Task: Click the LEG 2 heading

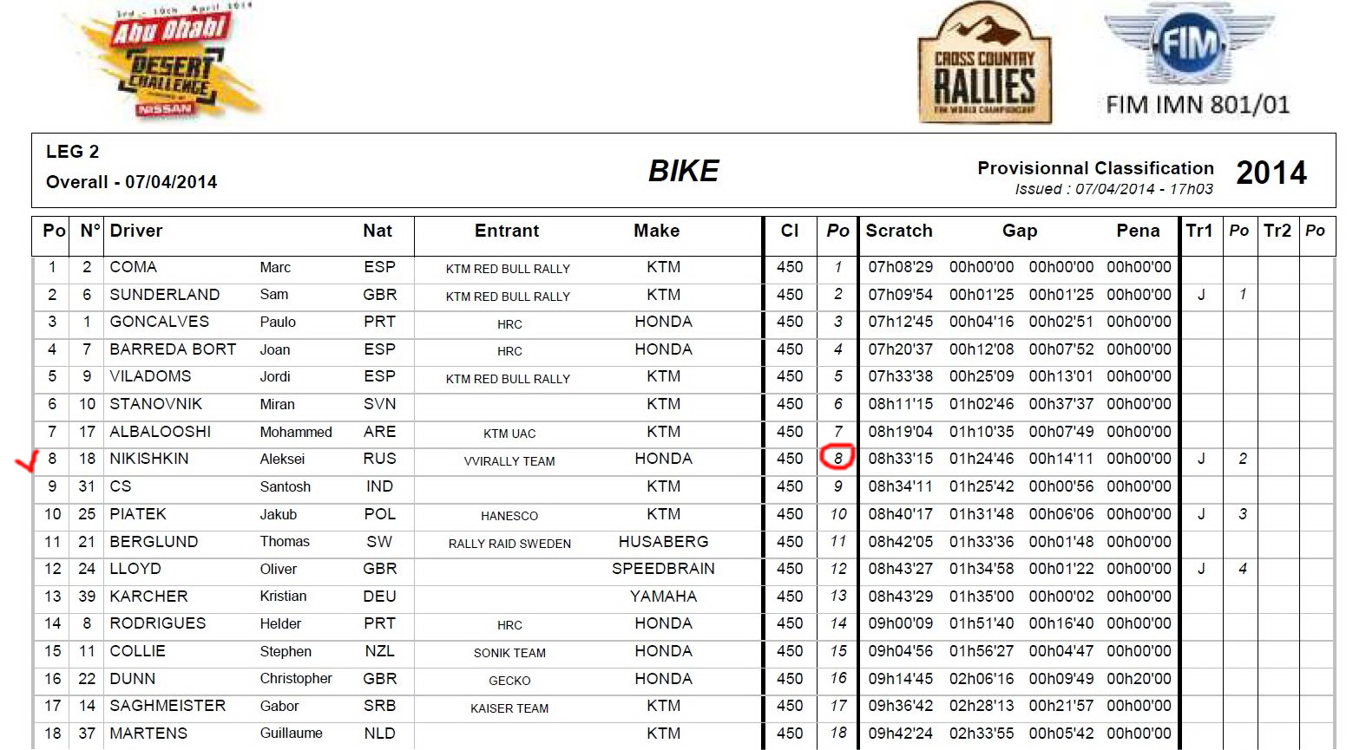Action: [x=73, y=152]
